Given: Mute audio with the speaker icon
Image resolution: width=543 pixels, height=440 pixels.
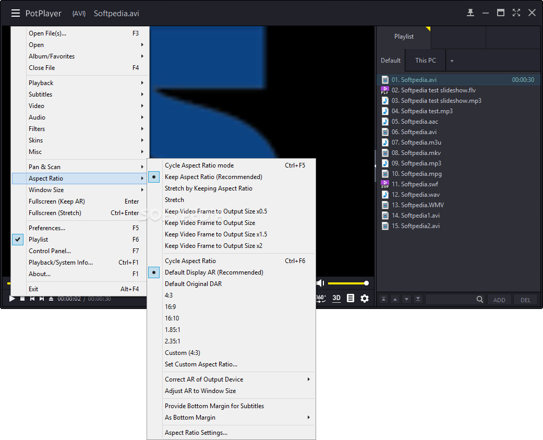Looking at the screenshot, I should pyautogui.click(x=320, y=283).
